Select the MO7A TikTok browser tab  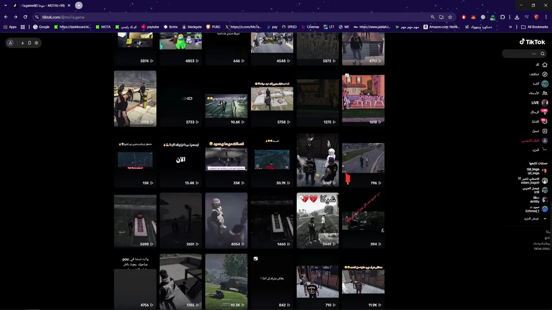coord(42,6)
